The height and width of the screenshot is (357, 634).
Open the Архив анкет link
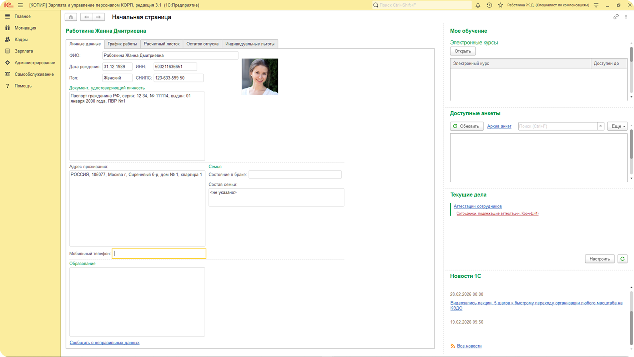499,126
